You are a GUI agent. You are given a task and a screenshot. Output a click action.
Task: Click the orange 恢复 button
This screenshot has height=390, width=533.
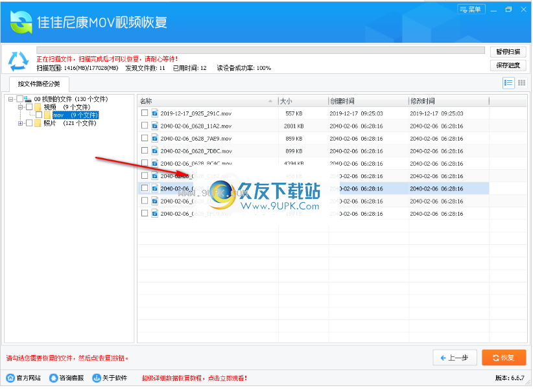pyautogui.click(x=504, y=358)
